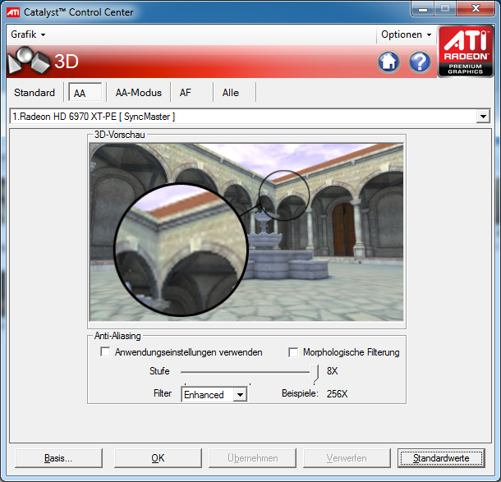Open the Grafik dropdown menu
The height and width of the screenshot is (482, 501).
pos(28,34)
